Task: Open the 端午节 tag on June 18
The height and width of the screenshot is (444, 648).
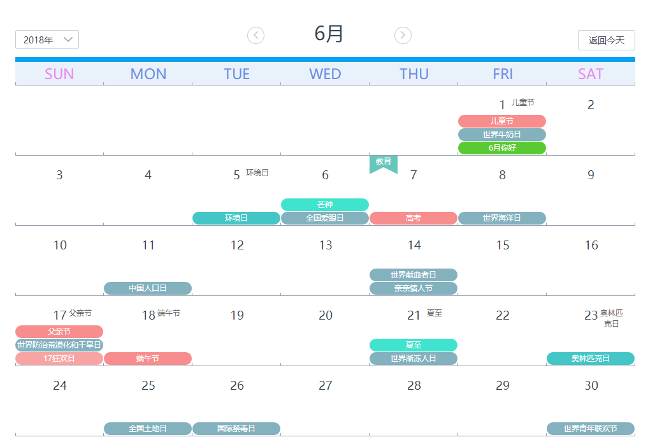Action: (x=148, y=358)
